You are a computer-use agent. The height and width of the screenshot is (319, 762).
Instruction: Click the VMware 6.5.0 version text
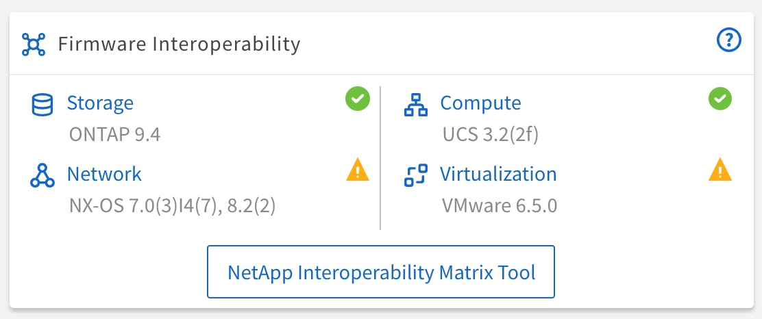[x=500, y=205]
